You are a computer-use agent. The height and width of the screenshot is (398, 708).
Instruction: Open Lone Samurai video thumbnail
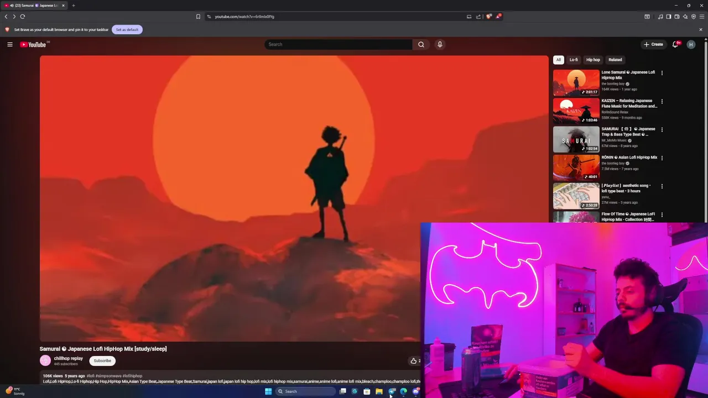pyautogui.click(x=576, y=82)
